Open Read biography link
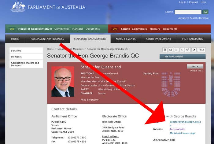Image resolution: width=214 pixels, height=144 pixels. click(x=90, y=100)
